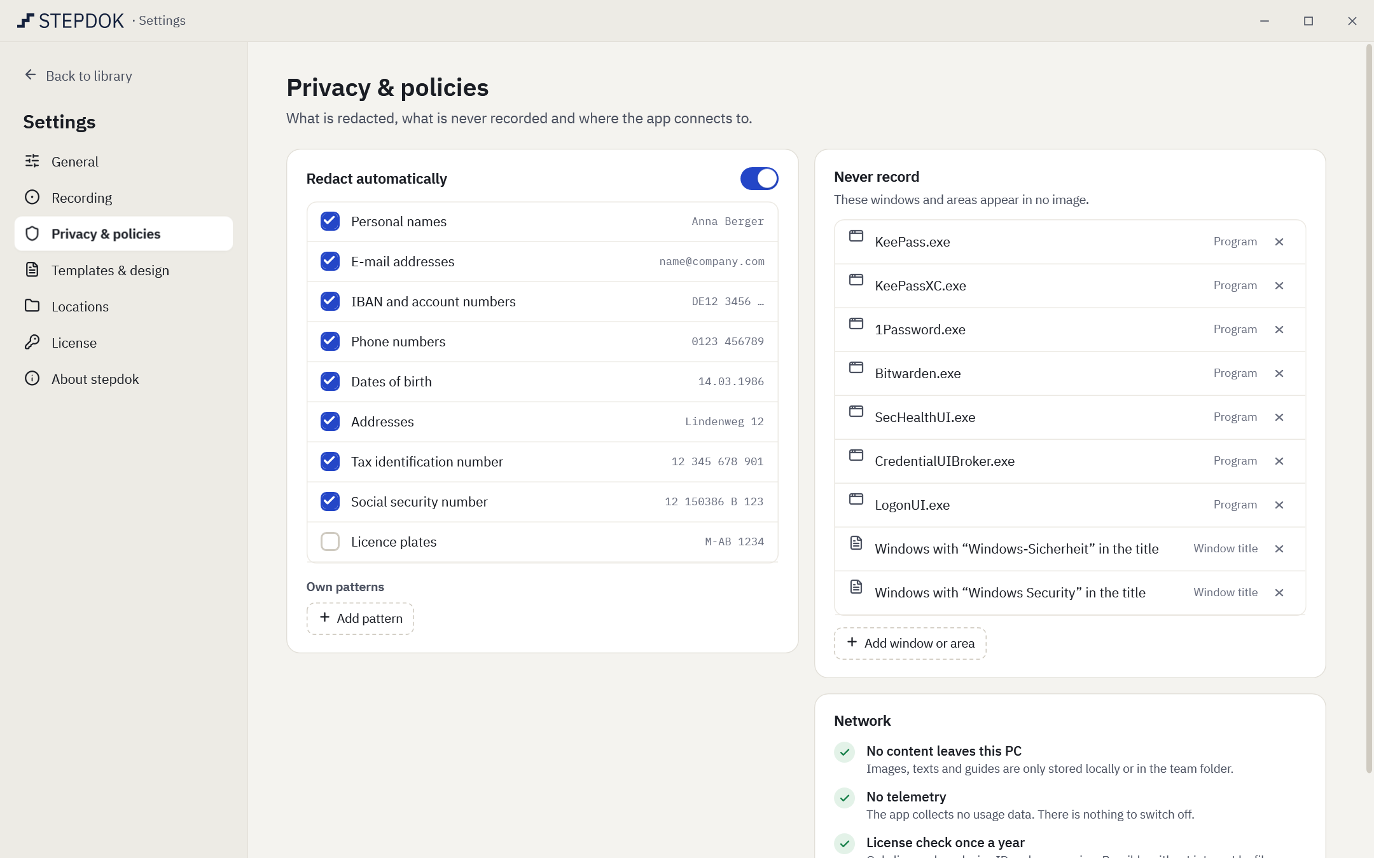Maximize the Stepdok settings window
Image resolution: width=1374 pixels, height=858 pixels.
(1308, 21)
